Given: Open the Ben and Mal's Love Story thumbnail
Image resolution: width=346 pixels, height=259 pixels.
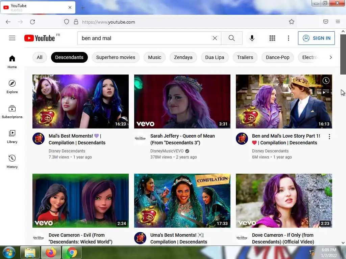Looking at the screenshot, I should (x=284, y=102).
